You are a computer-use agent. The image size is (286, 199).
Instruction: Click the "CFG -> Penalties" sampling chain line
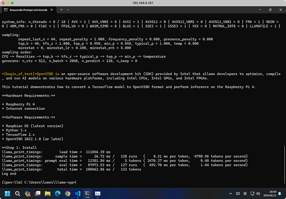click(84, 57)
